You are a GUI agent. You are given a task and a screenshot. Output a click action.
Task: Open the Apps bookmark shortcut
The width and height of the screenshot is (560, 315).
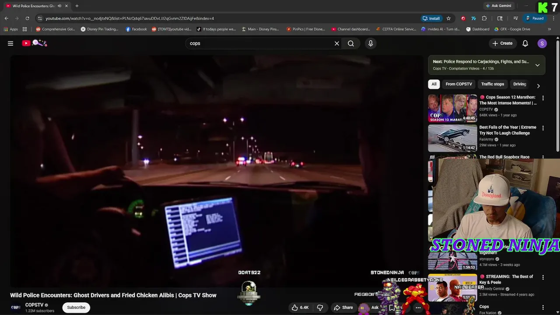[10, 29]
